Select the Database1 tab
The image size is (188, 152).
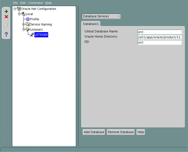(x=91, y=24)
